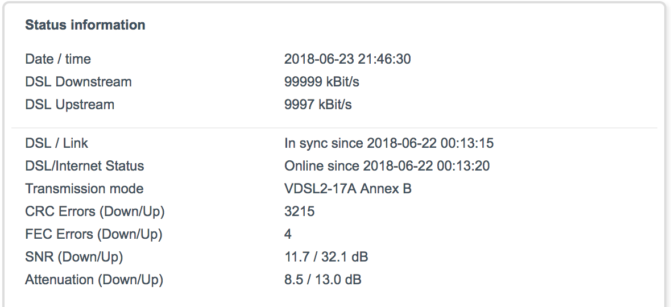This screenshot has width=671, height=307.
Task: Click the DSL Upstream label
Action: point(70,105)
